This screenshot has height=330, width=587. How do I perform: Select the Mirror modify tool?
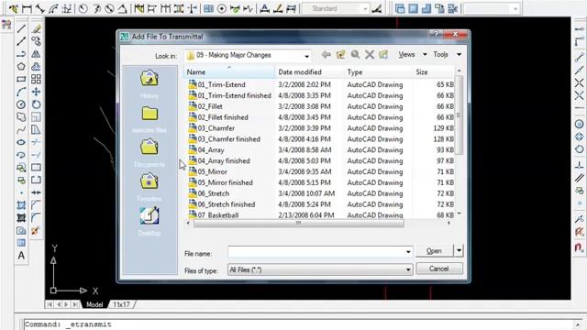click(x=37, y=54)
